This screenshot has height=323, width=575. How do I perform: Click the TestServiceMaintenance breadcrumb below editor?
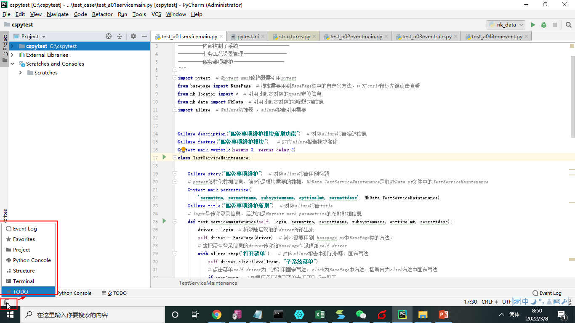[208, 283]
